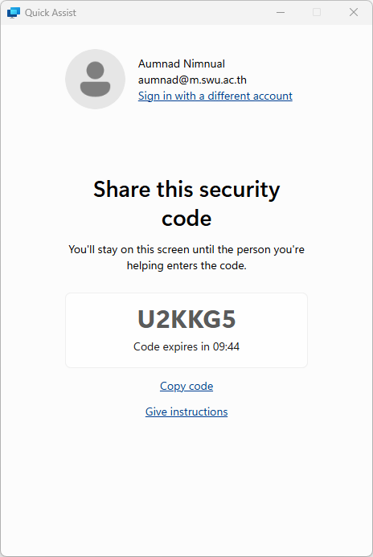
Task: Open the Give instructions link
Action: click(x=186, y=412)
